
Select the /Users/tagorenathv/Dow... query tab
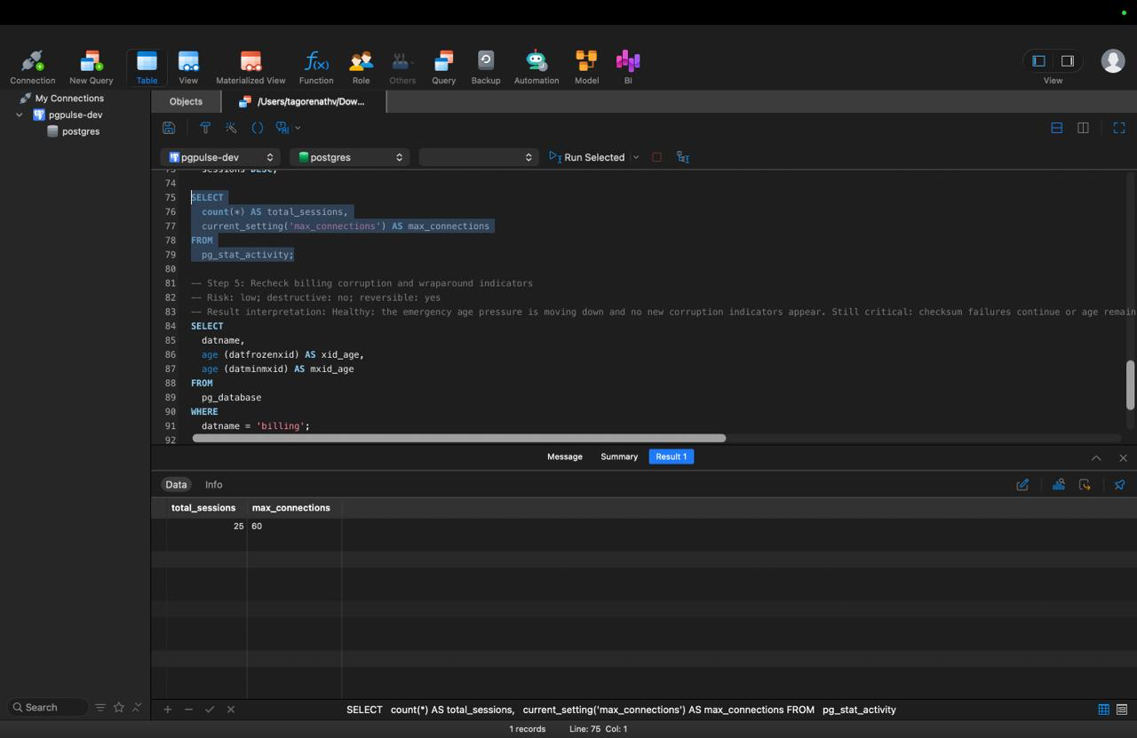click(303, 101)
